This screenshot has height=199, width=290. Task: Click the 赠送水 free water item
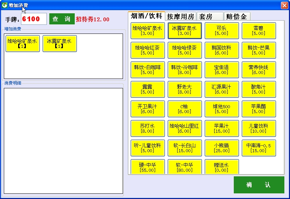point(222,167)
